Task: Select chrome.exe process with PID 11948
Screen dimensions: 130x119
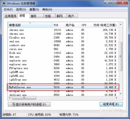Action: [x=63, y=34]
